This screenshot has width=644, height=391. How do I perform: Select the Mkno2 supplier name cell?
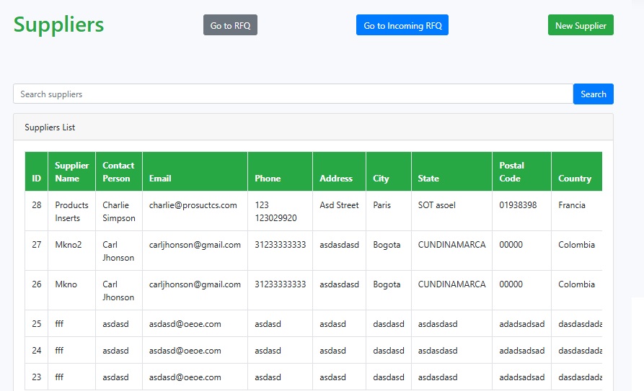(69, 245)
